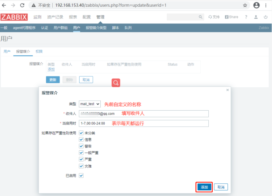The image size is (272, 196).
Task: Close the 报警媒介 dialog with X
Action: click(228, 90)
